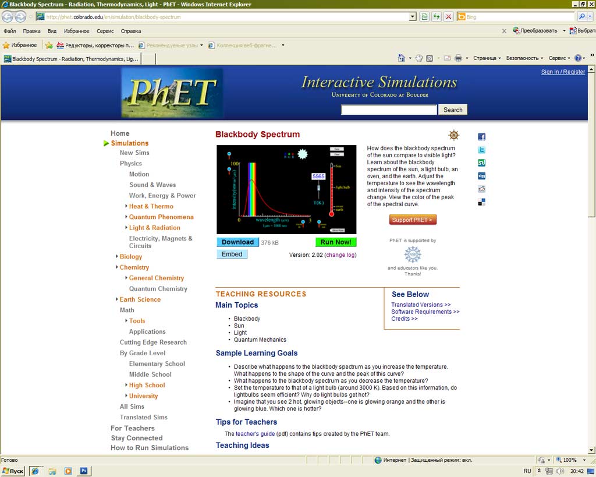Click the green Run Now! button
596x477 pixels.
(x=336, y=242)
